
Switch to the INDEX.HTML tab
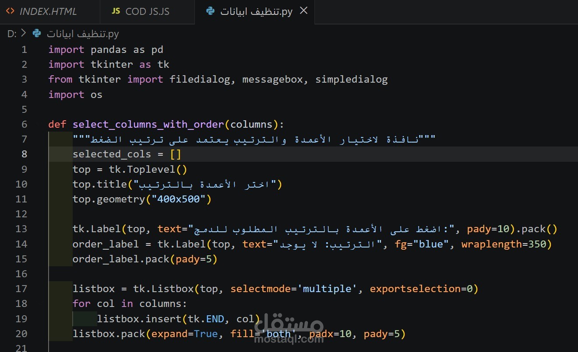point(50,12)
